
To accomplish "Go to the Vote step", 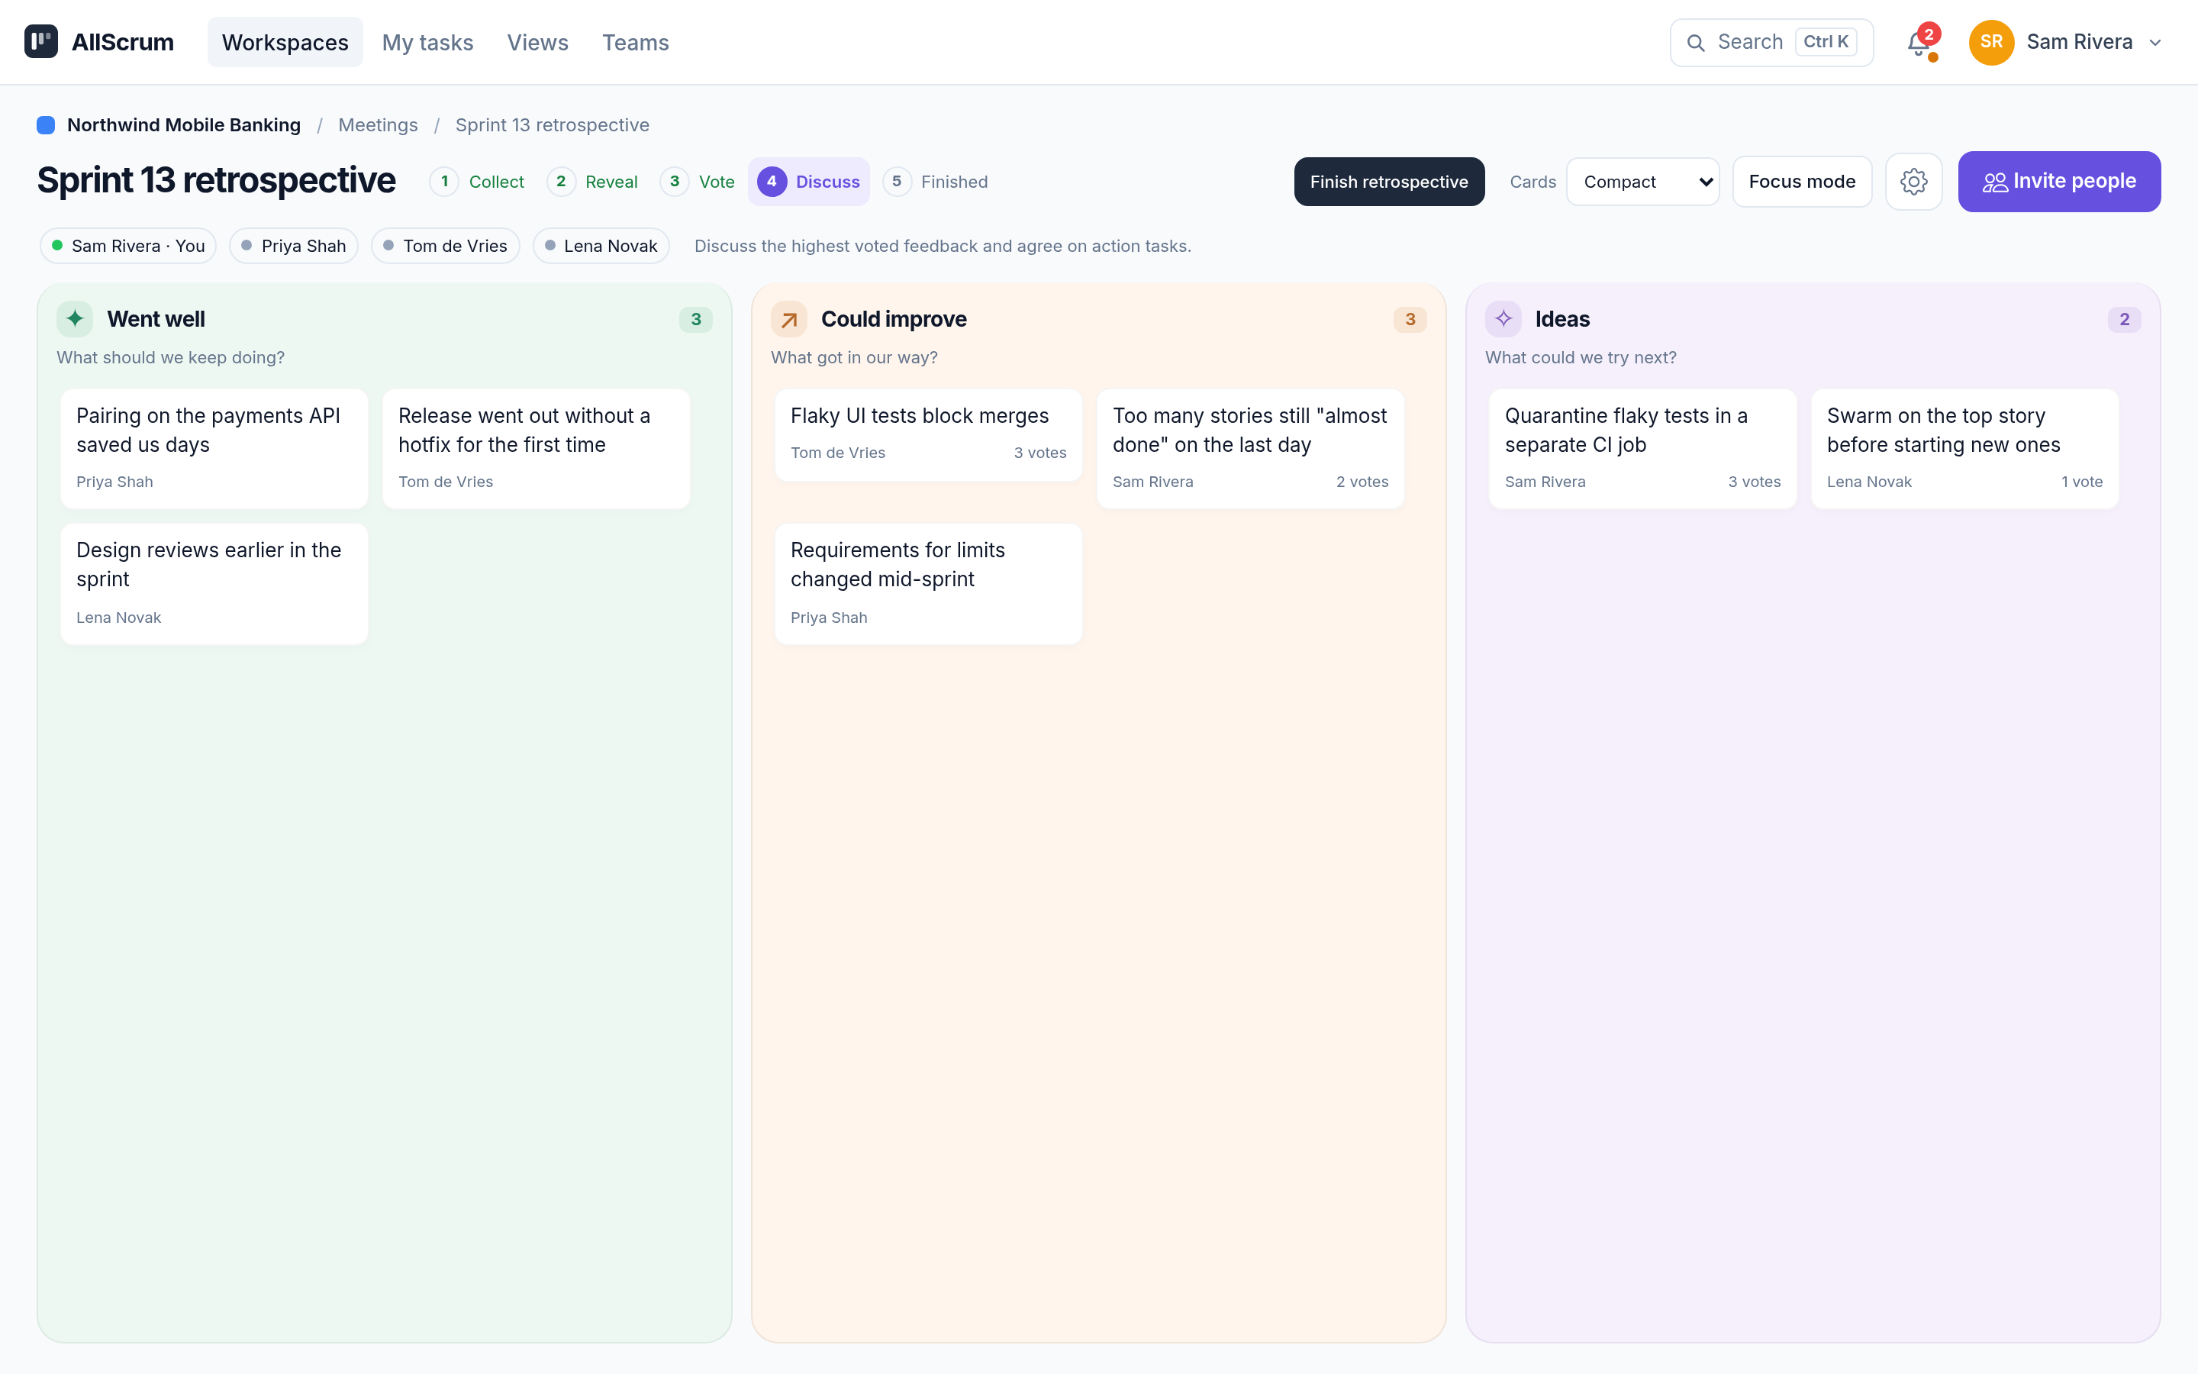I will 698,182.
